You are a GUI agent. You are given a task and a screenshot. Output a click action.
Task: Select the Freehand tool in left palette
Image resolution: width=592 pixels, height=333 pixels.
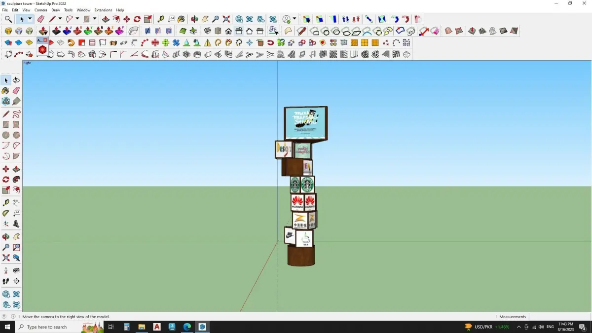16,114
